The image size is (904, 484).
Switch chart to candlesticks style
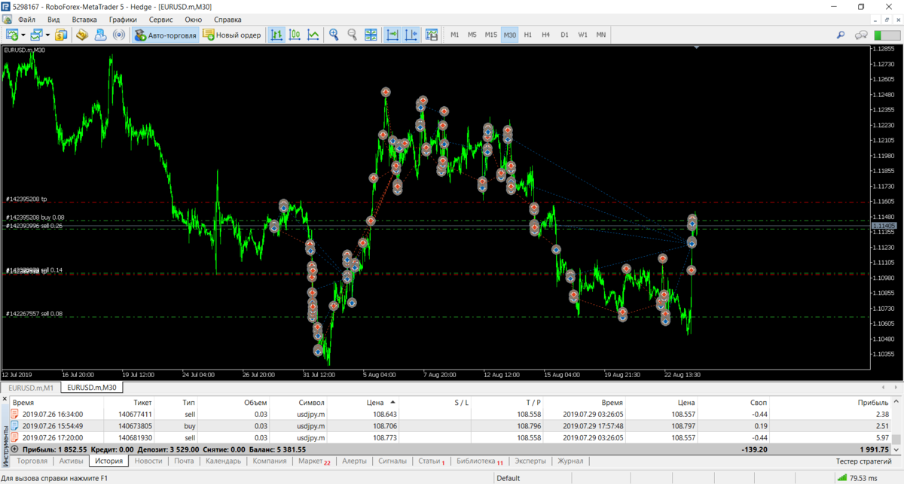tap(295, 35)
